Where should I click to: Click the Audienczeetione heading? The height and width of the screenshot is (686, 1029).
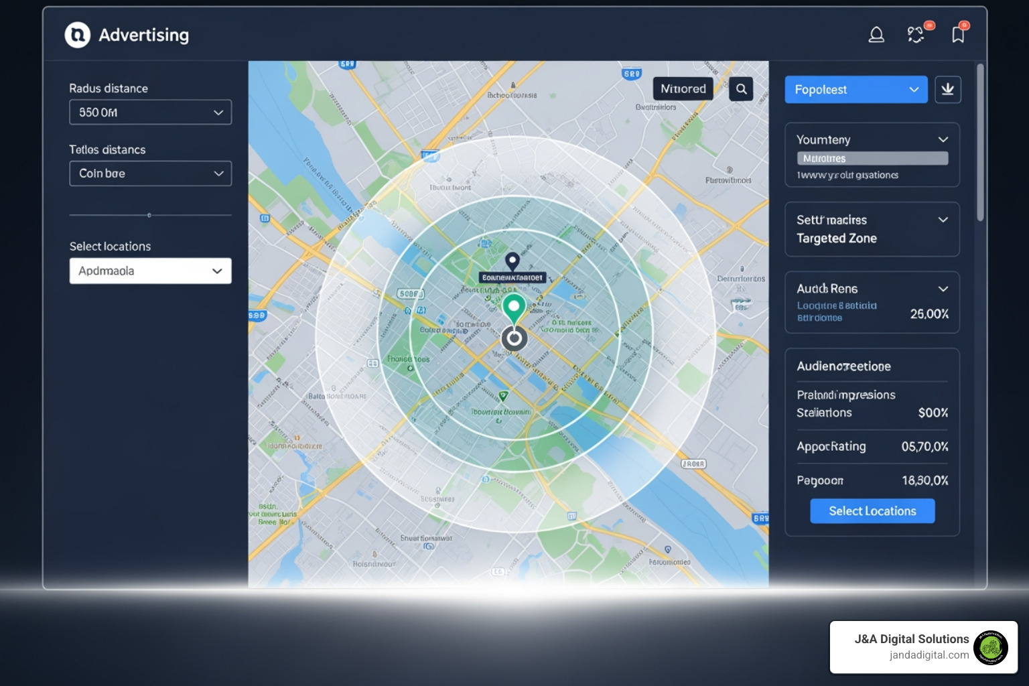[x=843, y=366]
